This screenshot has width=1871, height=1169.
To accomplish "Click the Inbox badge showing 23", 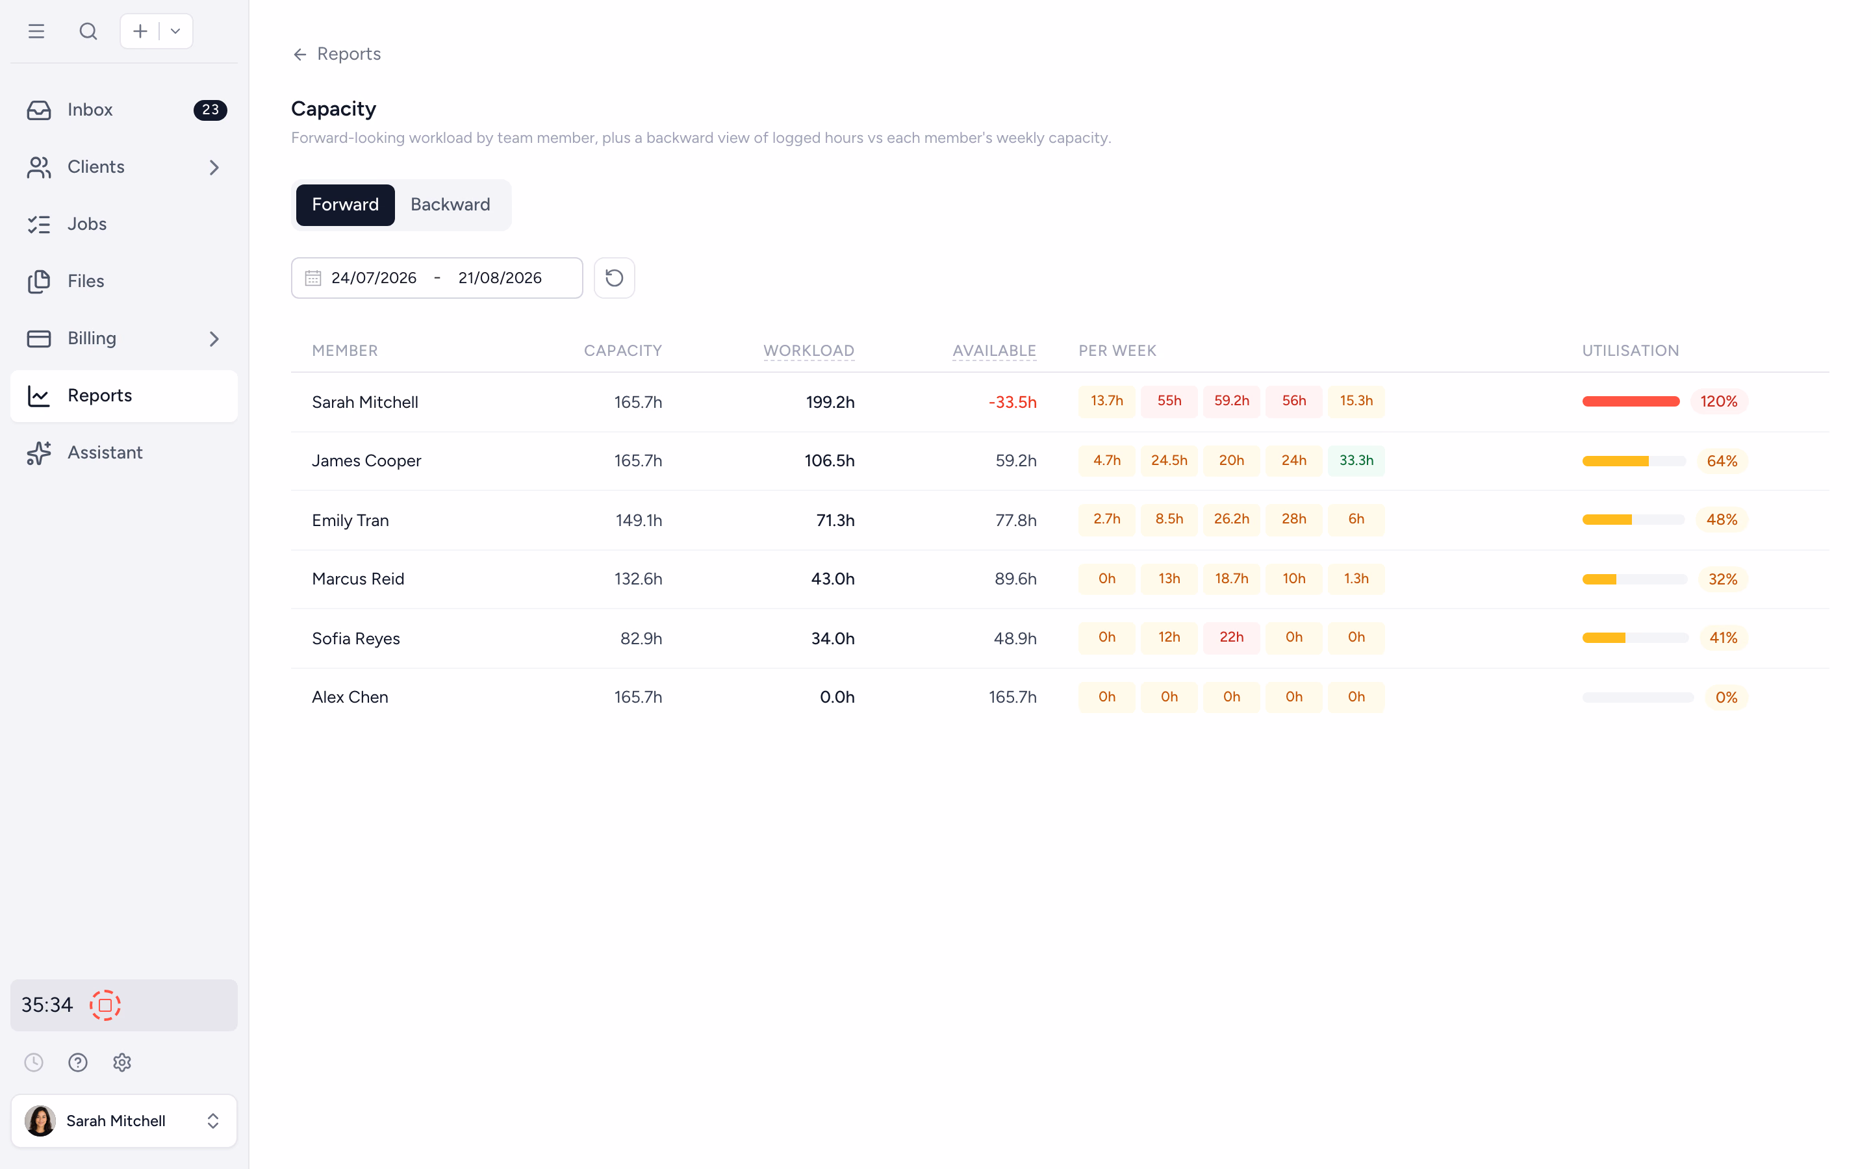I will (210, 110).
